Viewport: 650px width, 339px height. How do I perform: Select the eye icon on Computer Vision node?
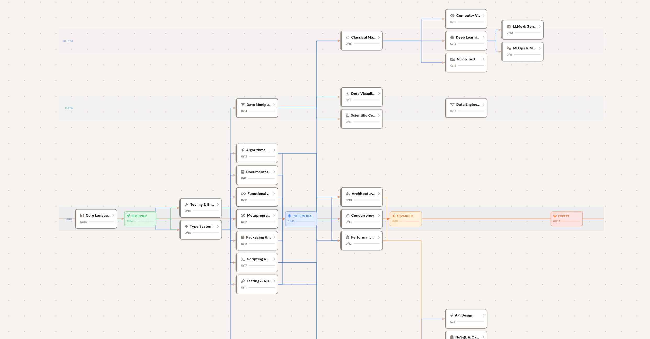[x=452, y=15]
